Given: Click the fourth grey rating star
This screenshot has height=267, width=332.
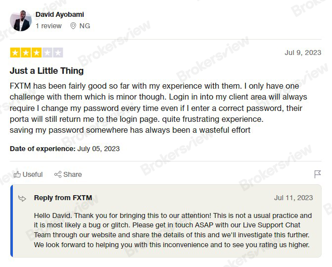Looking at the screenshot, I should click(x=47, y=53).
